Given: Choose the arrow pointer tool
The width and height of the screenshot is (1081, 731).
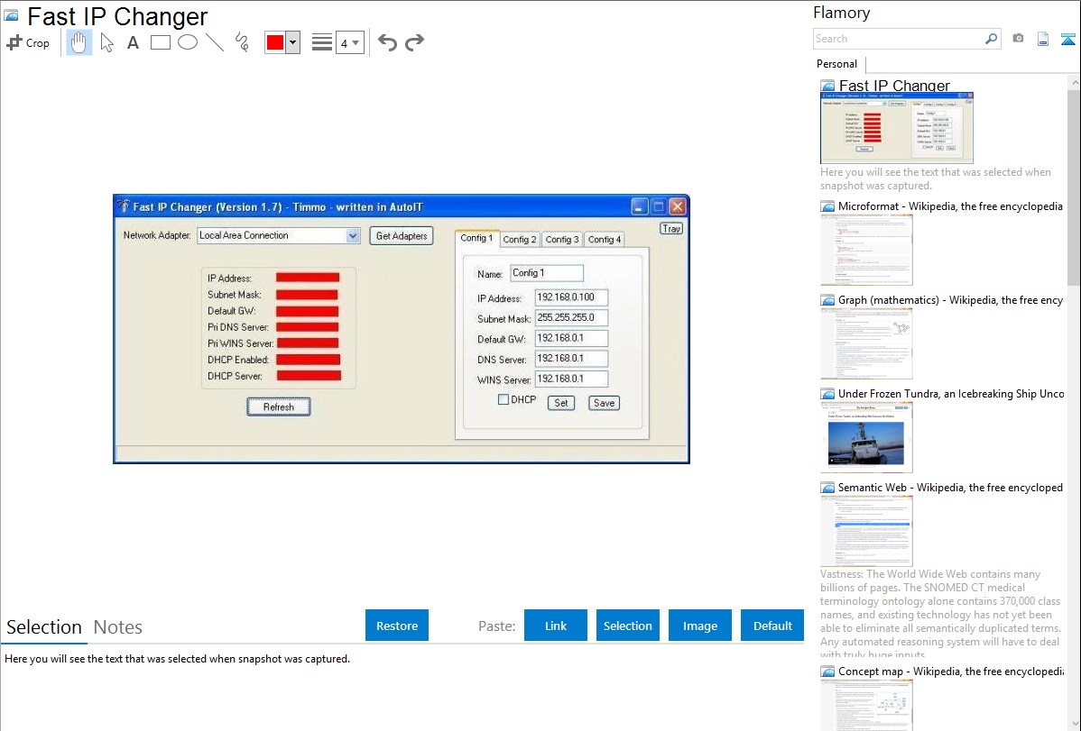Looking at the screenshot, I should click(x=106, y=42).
